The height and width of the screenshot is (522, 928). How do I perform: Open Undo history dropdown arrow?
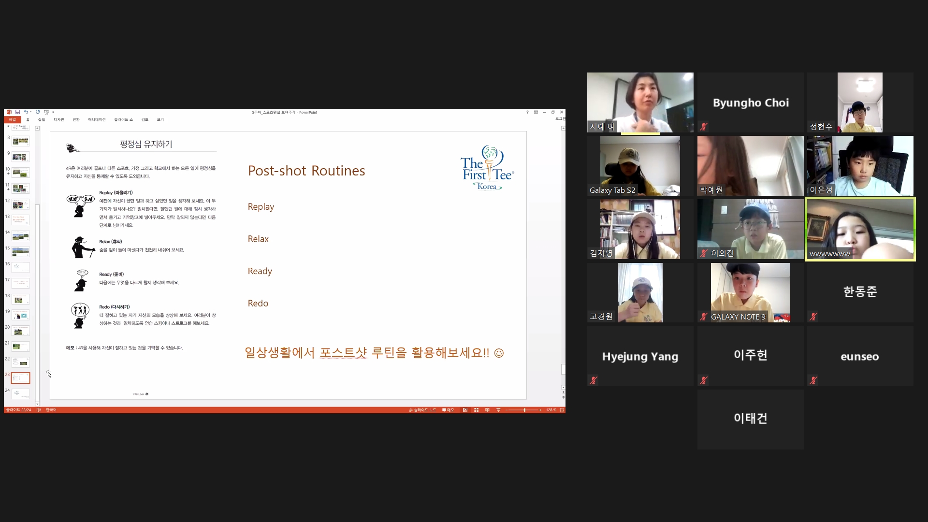point(30,112)
